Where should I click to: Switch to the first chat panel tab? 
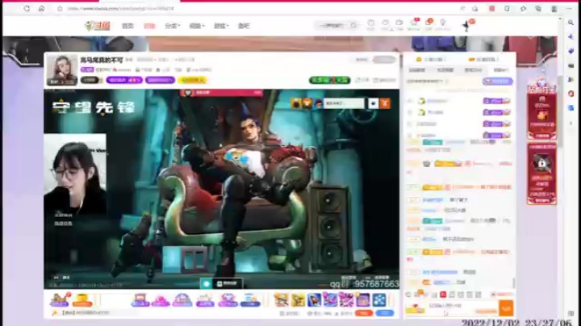(417, 70)
